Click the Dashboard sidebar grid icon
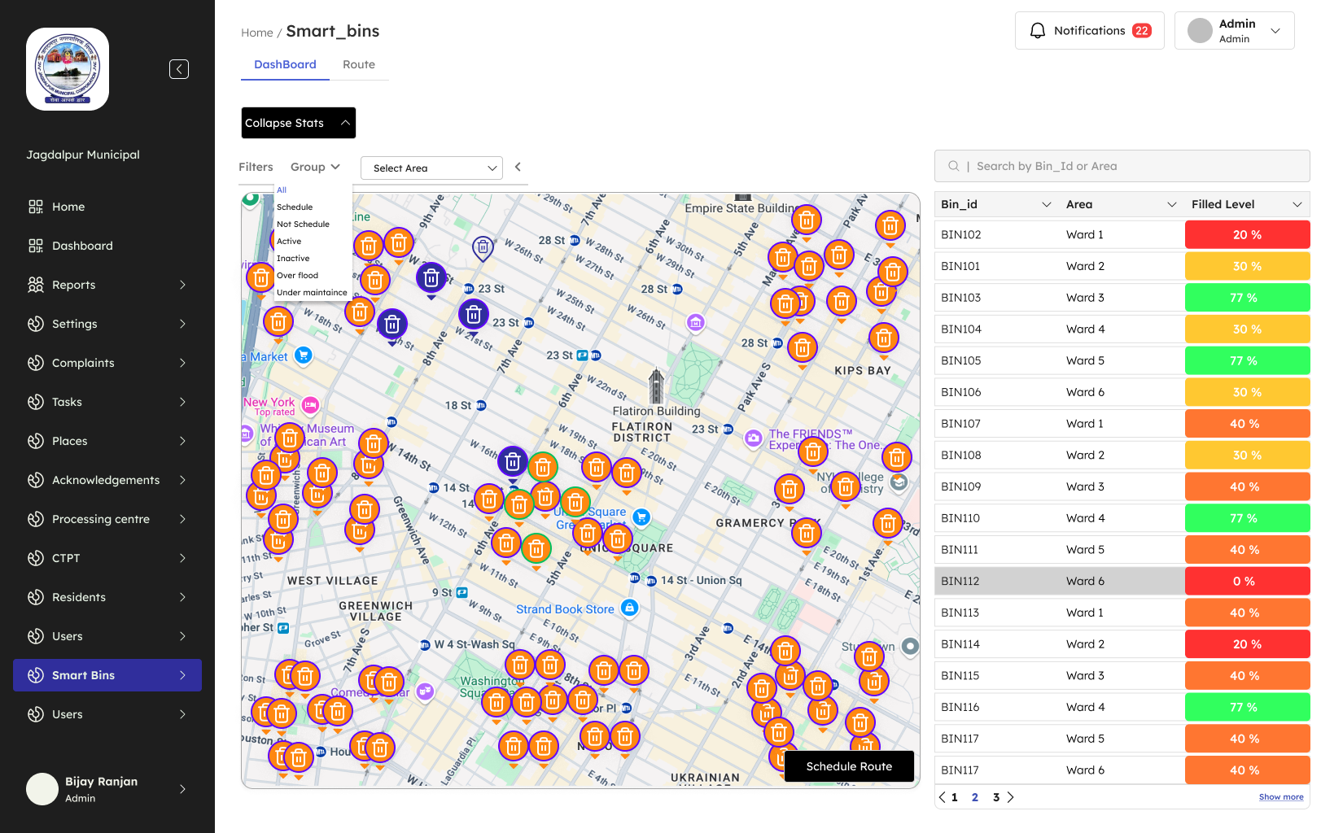 point(36,246)
